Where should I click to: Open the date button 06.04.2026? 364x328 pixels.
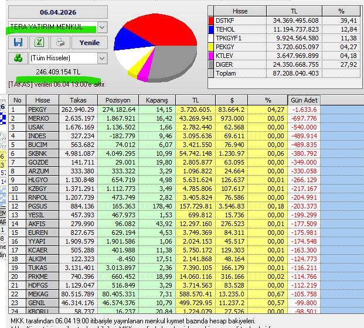click(58, 12)
